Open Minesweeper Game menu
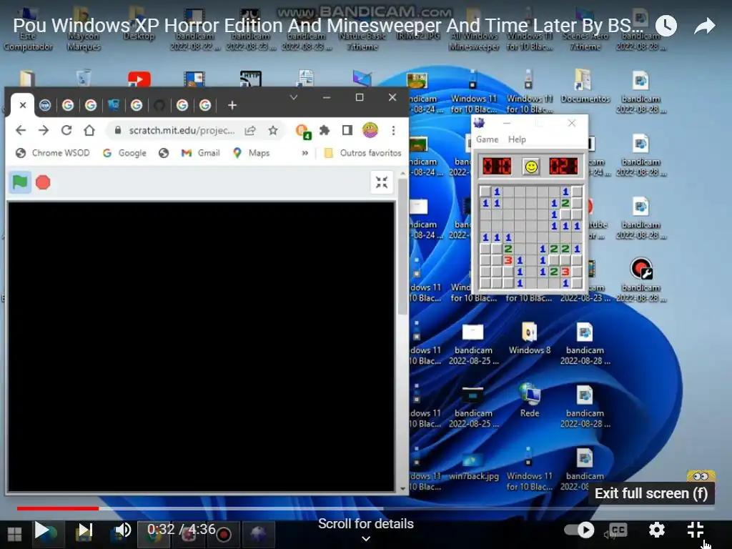This screenshot has height=549, width=732. pyautogui.click(x=487, y=139)
